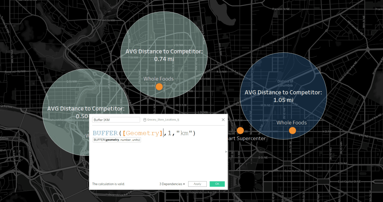The height and width of the screenshot is (202, 383).
Task: Open the 3 Dependencies dropdown
Action: (x=172, y=184)
